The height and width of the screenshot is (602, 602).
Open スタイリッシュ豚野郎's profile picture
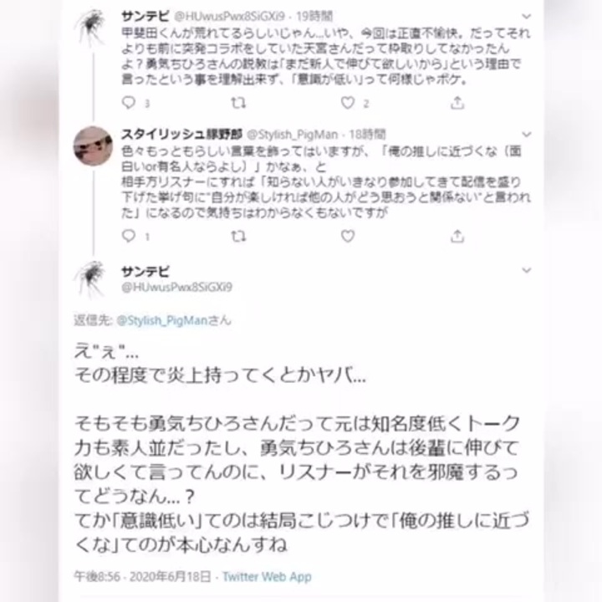[x=93, y=145]
